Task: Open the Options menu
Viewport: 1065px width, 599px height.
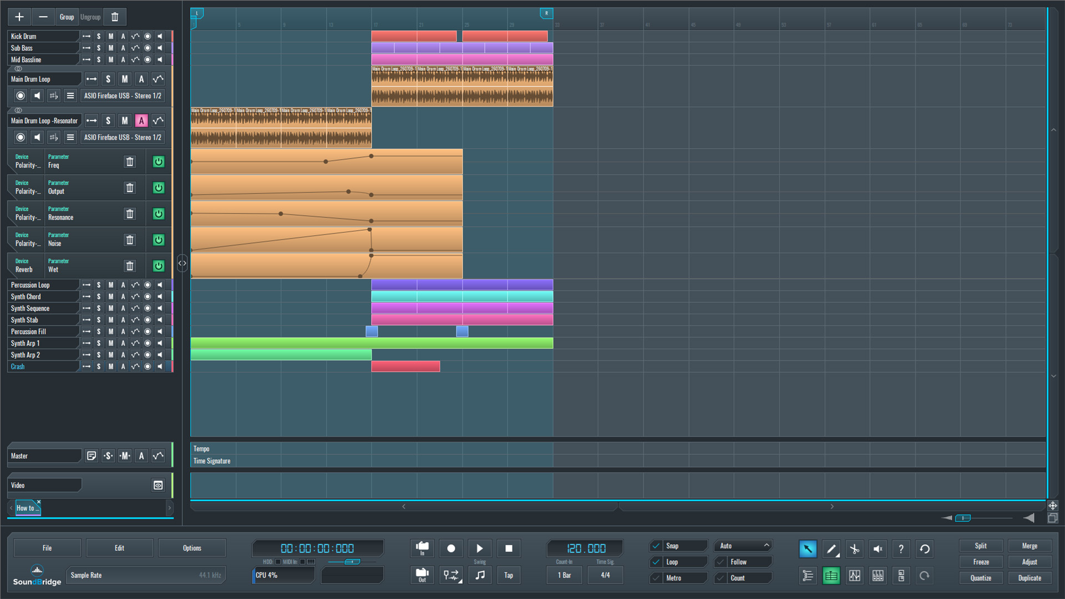Action: [x=192, y=548]
